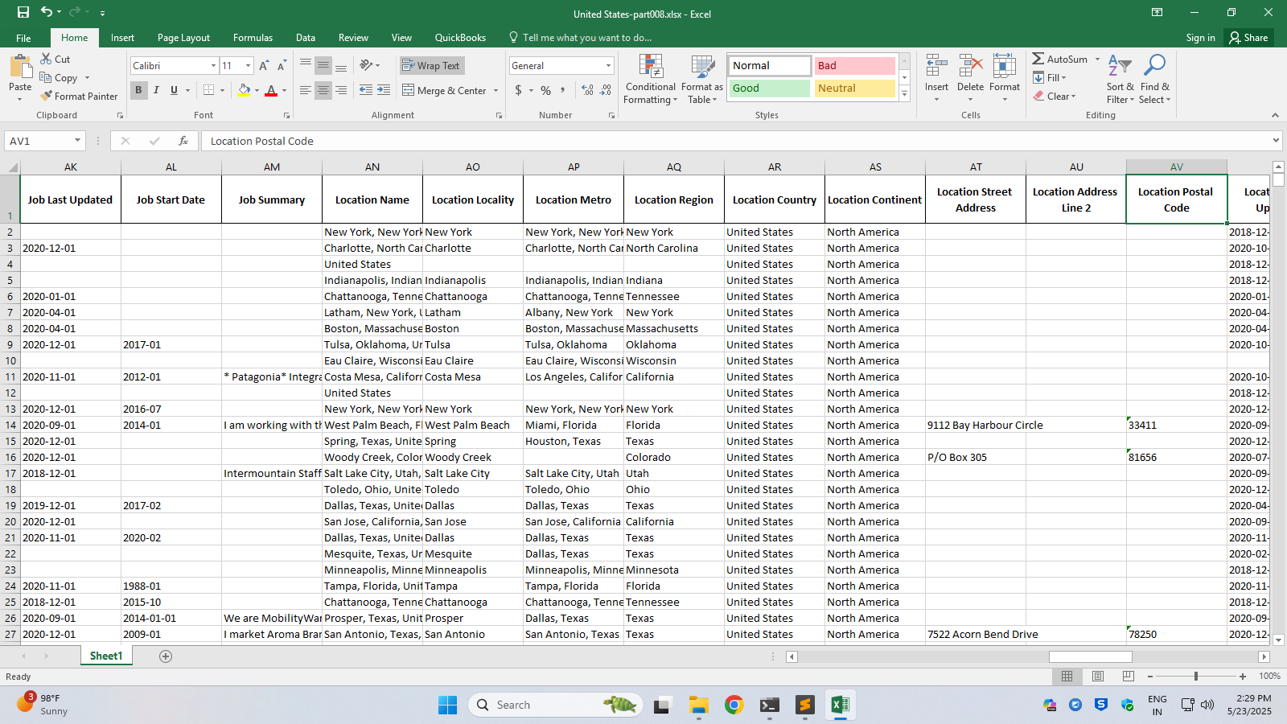Image resolution: width=1287 pixels, height=724 pixels.
Task: Open Conditional Formatting
Action: pyautogui.click(x=651, y=79)
